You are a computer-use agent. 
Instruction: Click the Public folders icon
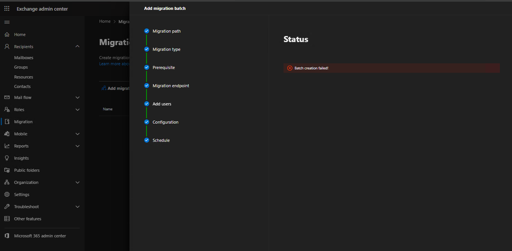click(6, 170)
